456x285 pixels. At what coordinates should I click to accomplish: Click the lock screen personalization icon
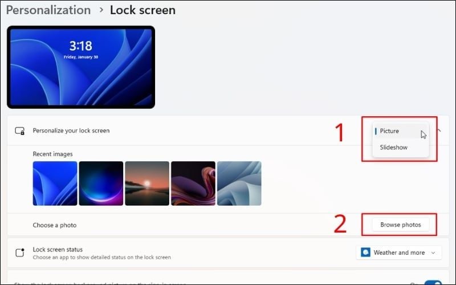pyautogui.click(x=20, y=131)
